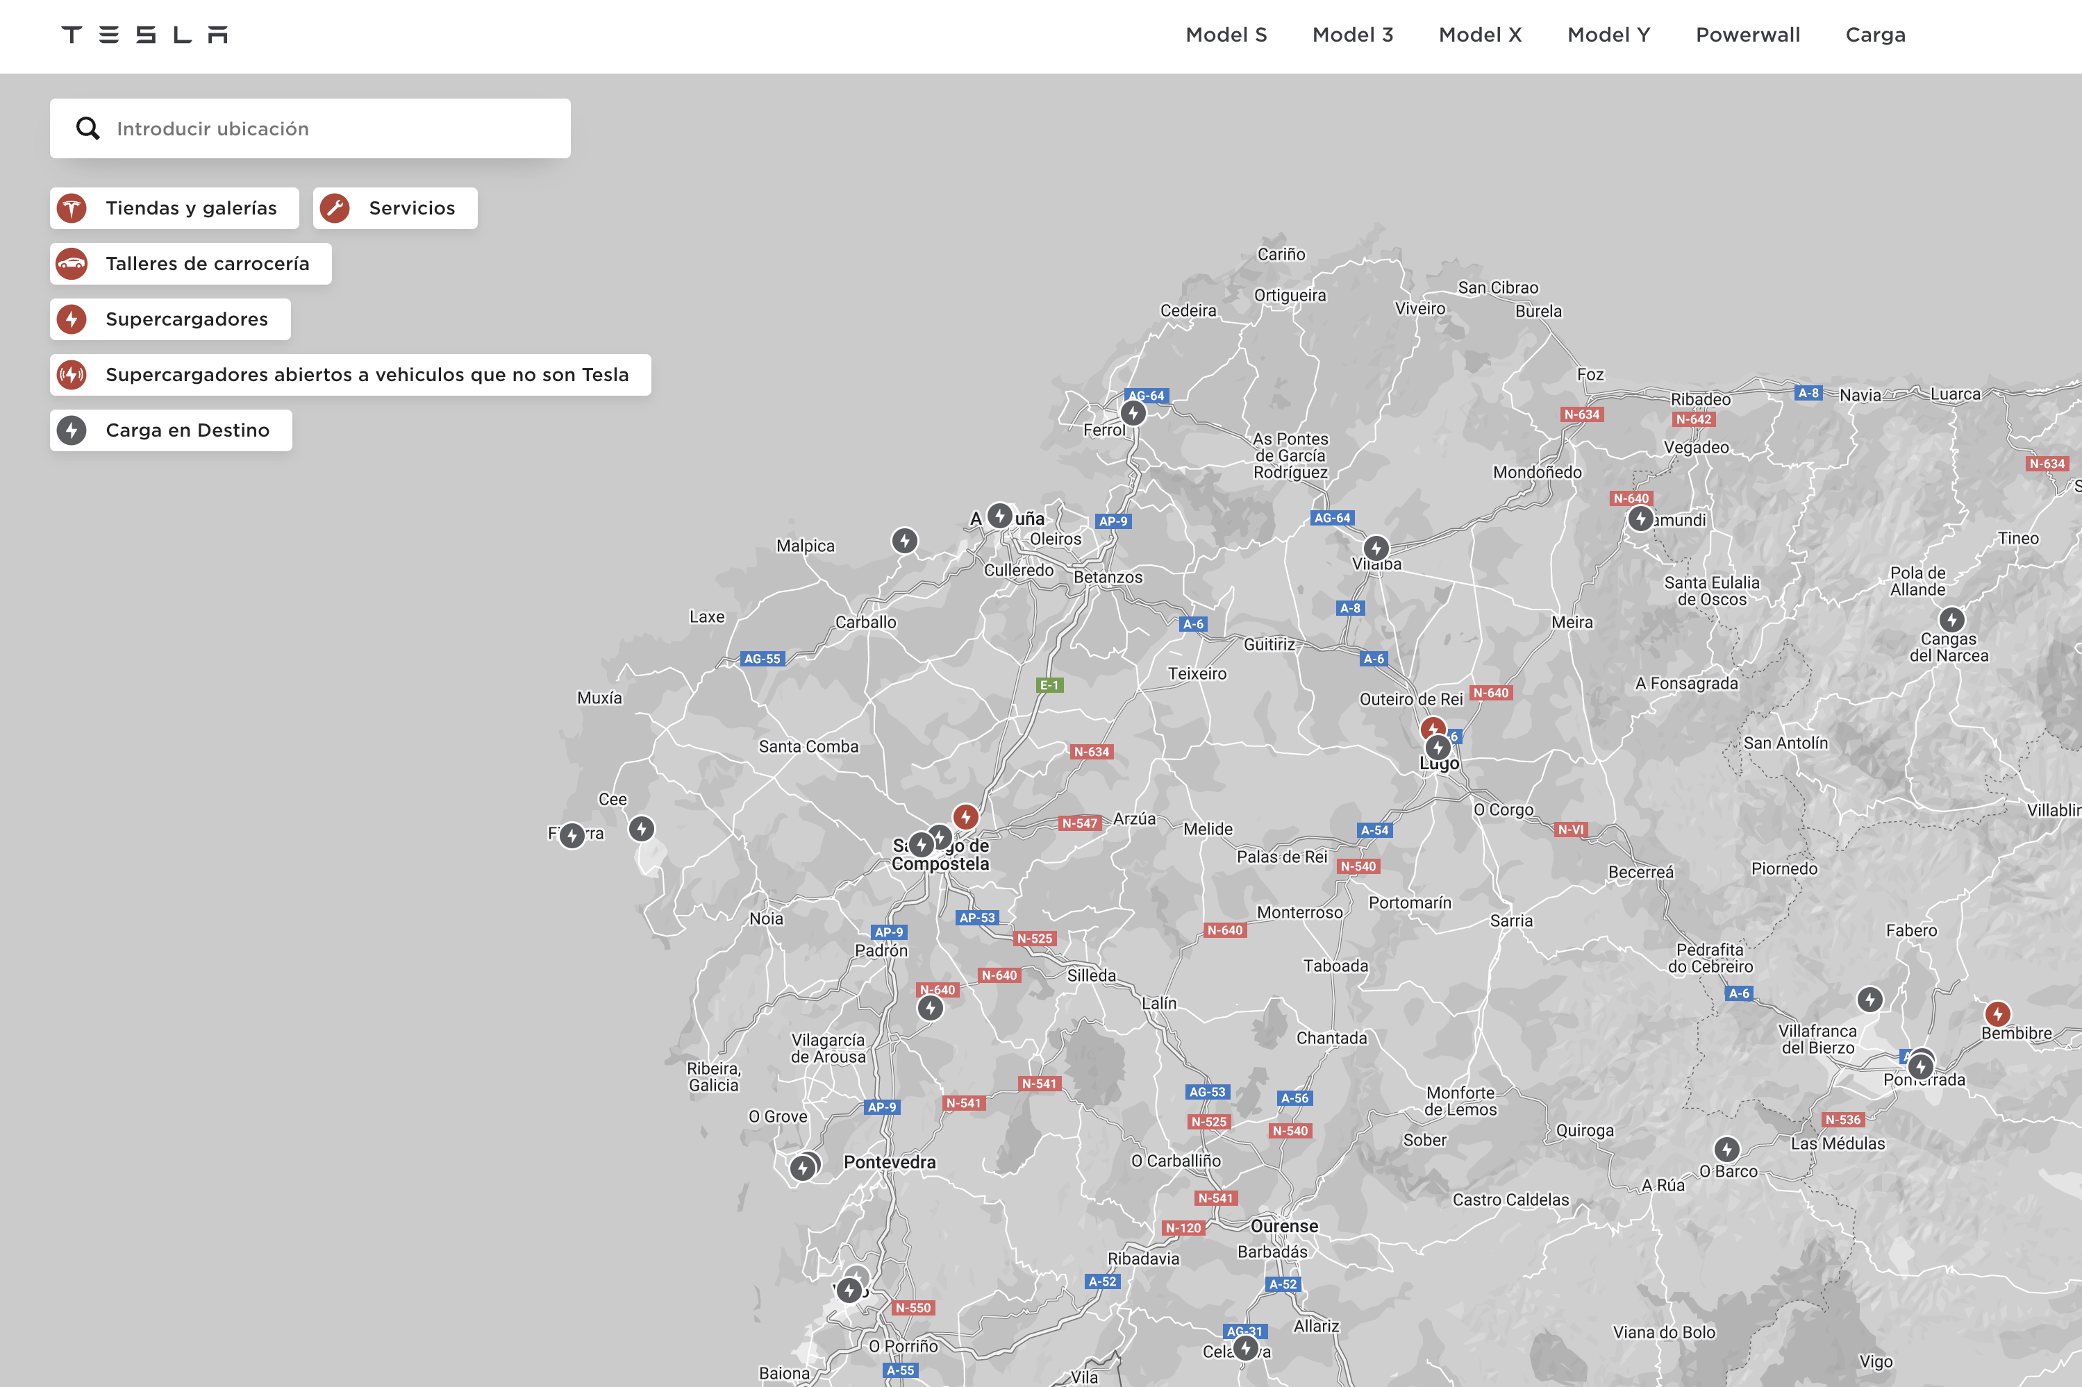Select the red Supercharger pin at Bembibre
The width and height of the screenshot is (2082, 1387).
click(x=1998, y=1015)
